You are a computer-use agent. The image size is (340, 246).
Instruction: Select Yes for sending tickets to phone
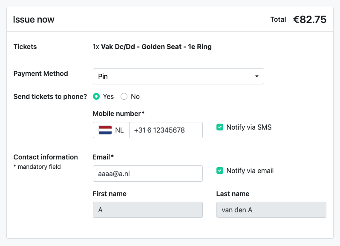click(x=96, y=96)
